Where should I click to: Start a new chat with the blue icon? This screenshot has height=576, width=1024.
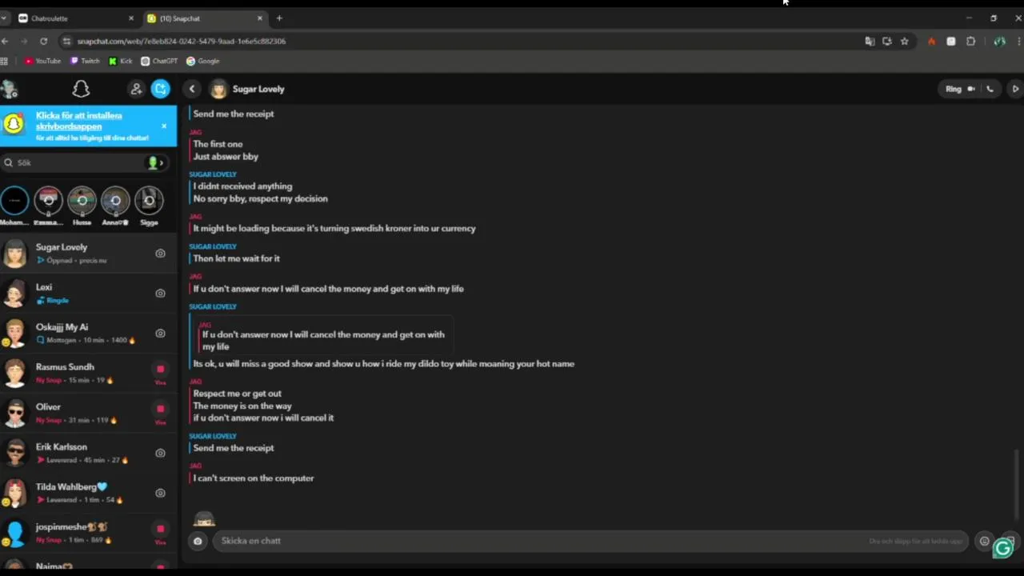point(161,89)
